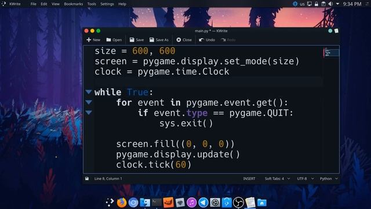Click the greyed Redo toolbar button
Viewport: 371px width, 209px height.
point(228,40)
